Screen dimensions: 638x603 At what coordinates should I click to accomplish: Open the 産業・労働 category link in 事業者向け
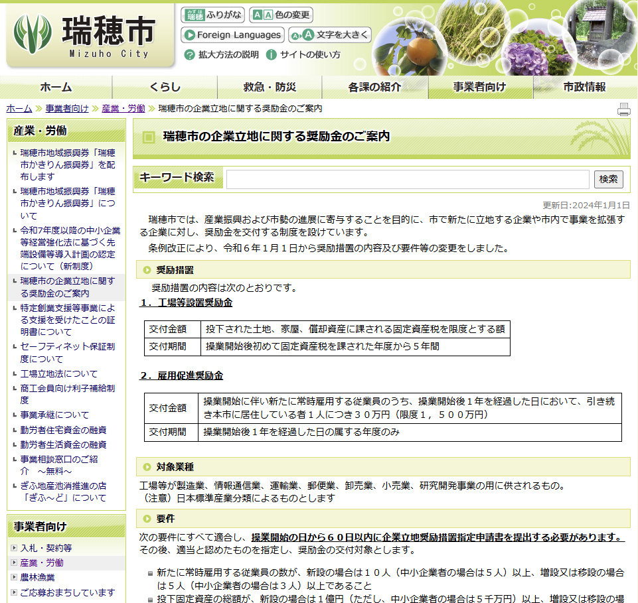point(42,563)
